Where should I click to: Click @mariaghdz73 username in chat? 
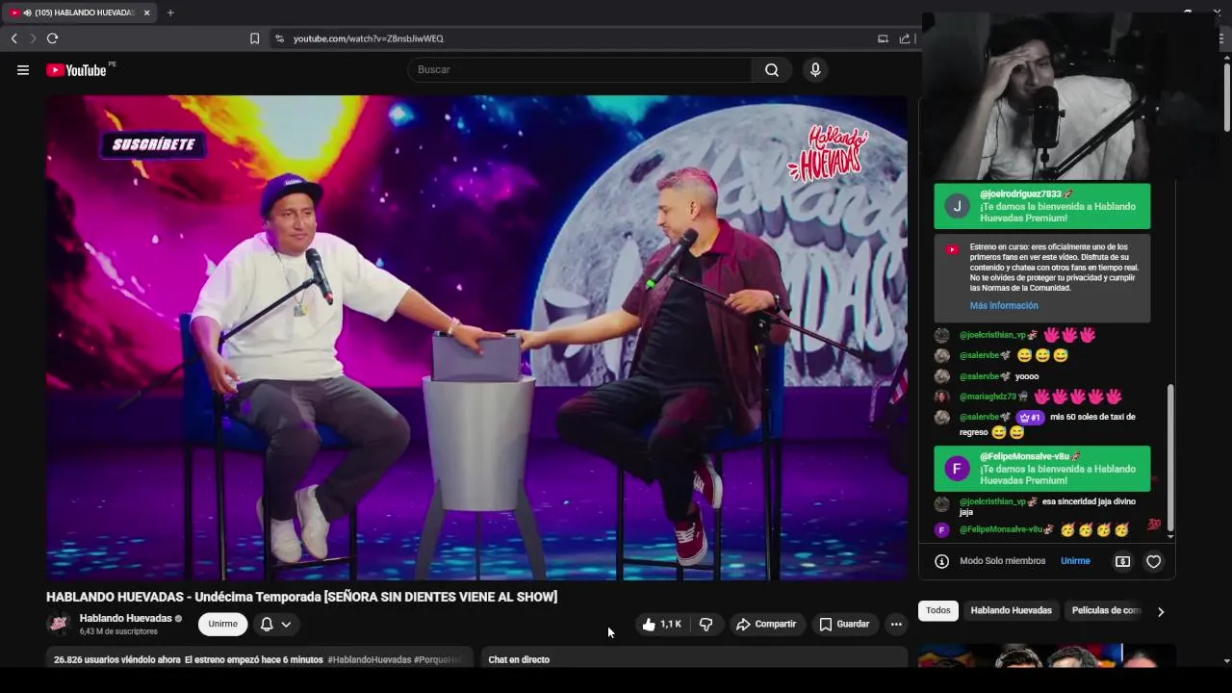click(988, 397)
